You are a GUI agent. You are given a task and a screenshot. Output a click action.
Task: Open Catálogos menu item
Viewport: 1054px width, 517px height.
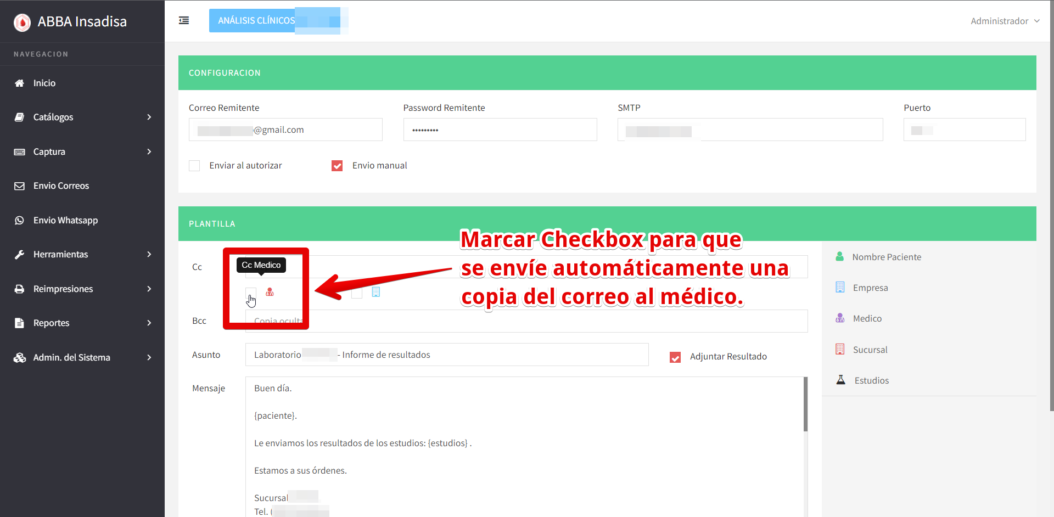click(82, 117)
